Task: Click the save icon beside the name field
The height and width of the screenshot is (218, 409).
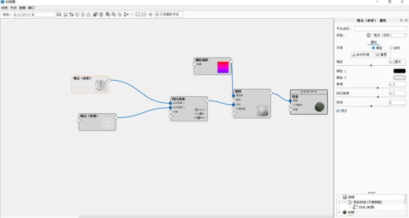Action: coord(59,14)
